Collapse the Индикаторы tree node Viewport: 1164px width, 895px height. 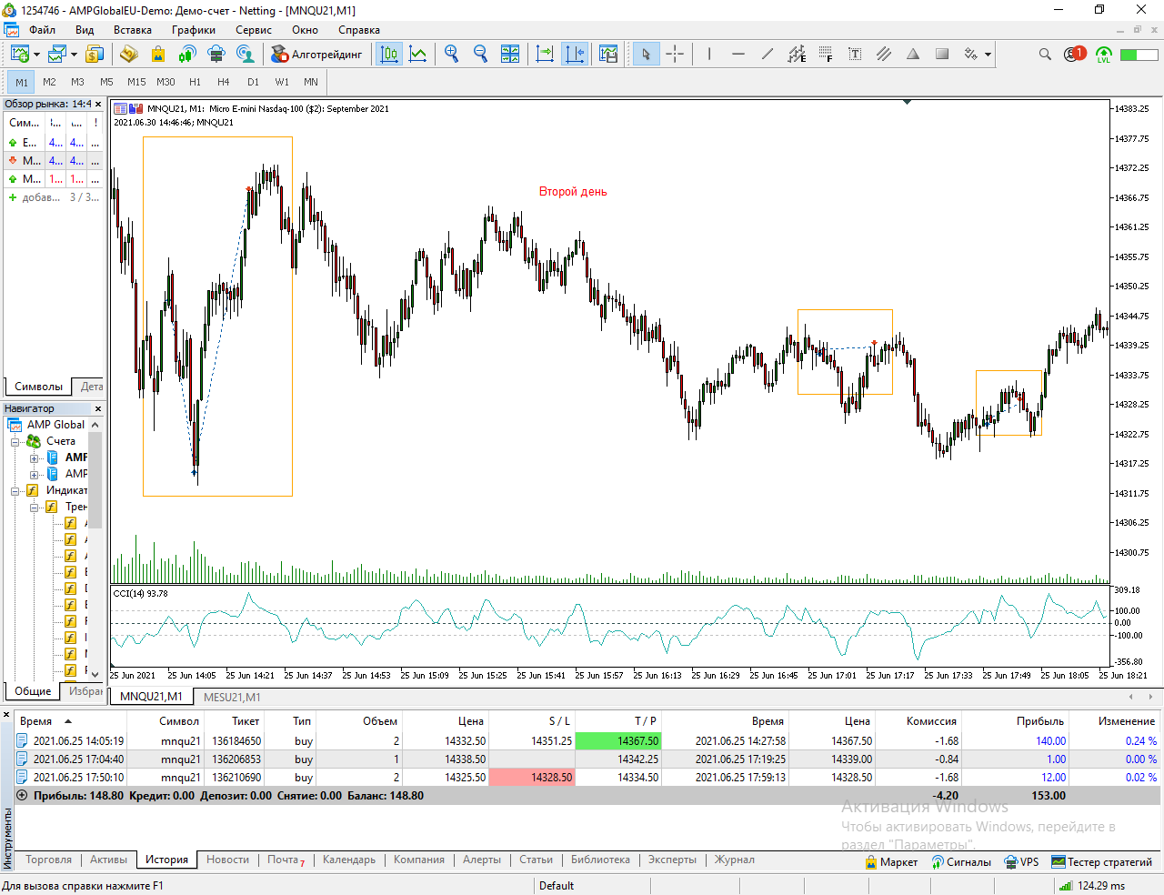coord(15,490)
